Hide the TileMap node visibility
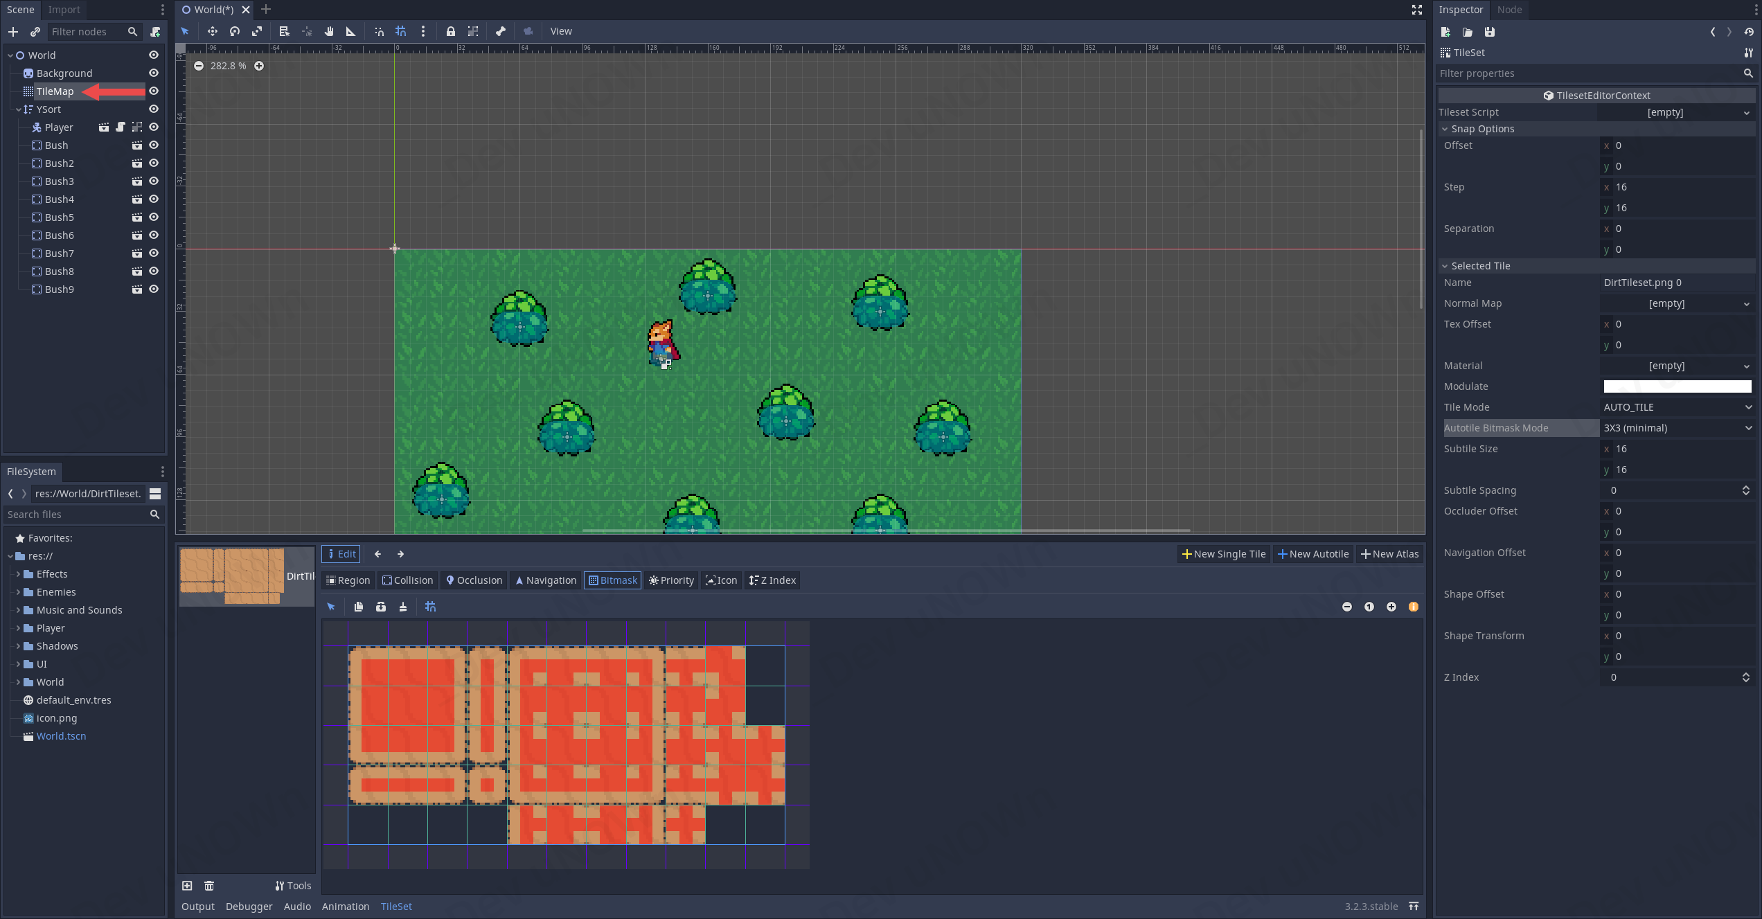The height and width of the screenshot is (919, 1762). [x=154, y=91]
